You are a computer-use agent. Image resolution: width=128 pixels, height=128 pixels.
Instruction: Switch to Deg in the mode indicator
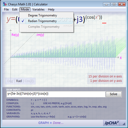tap(10, 81)
